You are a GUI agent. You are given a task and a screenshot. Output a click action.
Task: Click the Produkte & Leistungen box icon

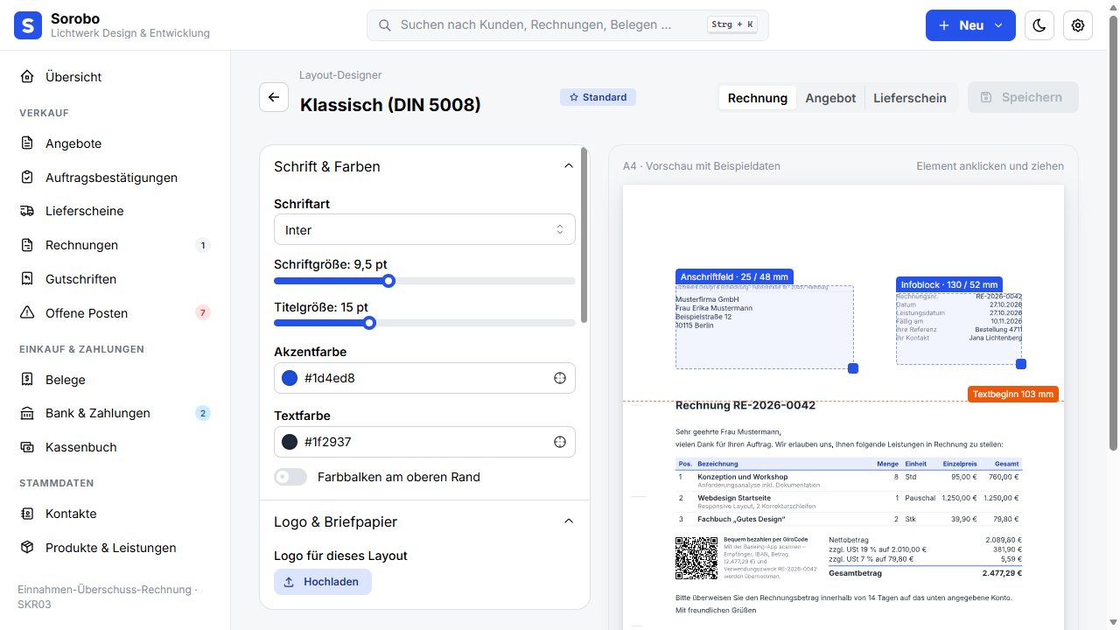coord(28,548)
